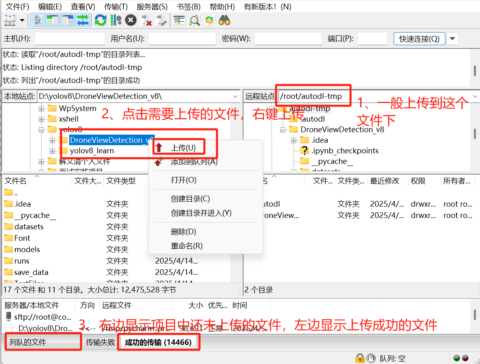Image resolution: width=480 pixels, height=364 pixels.
Task: Click the disconnect from server icon
Action: coord(146,20)
